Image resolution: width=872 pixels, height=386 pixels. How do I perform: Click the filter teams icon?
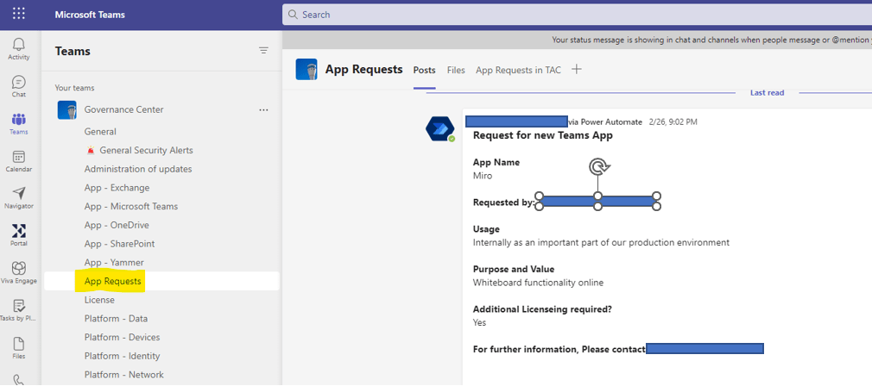coord(263,51)
